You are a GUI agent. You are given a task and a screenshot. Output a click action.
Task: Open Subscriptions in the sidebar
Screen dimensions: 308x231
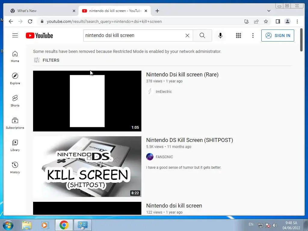point(15,123)
